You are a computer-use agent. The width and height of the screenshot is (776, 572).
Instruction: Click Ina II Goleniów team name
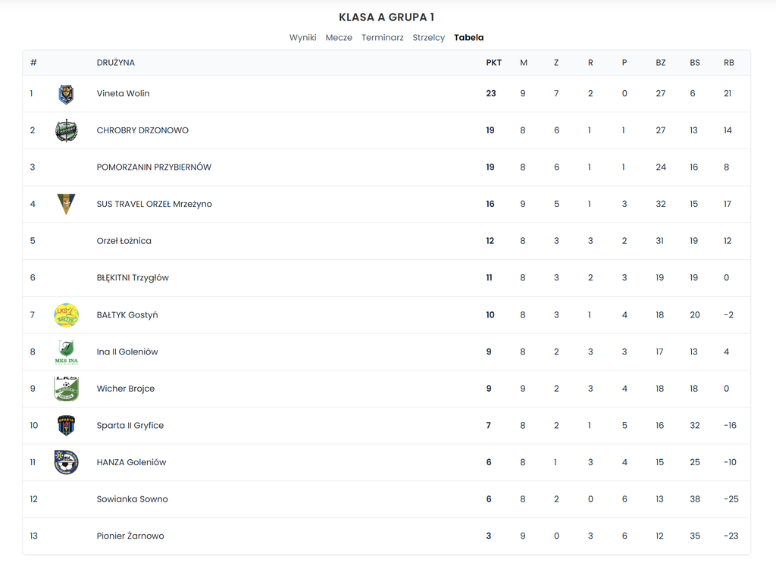click(x=127, y=352)
